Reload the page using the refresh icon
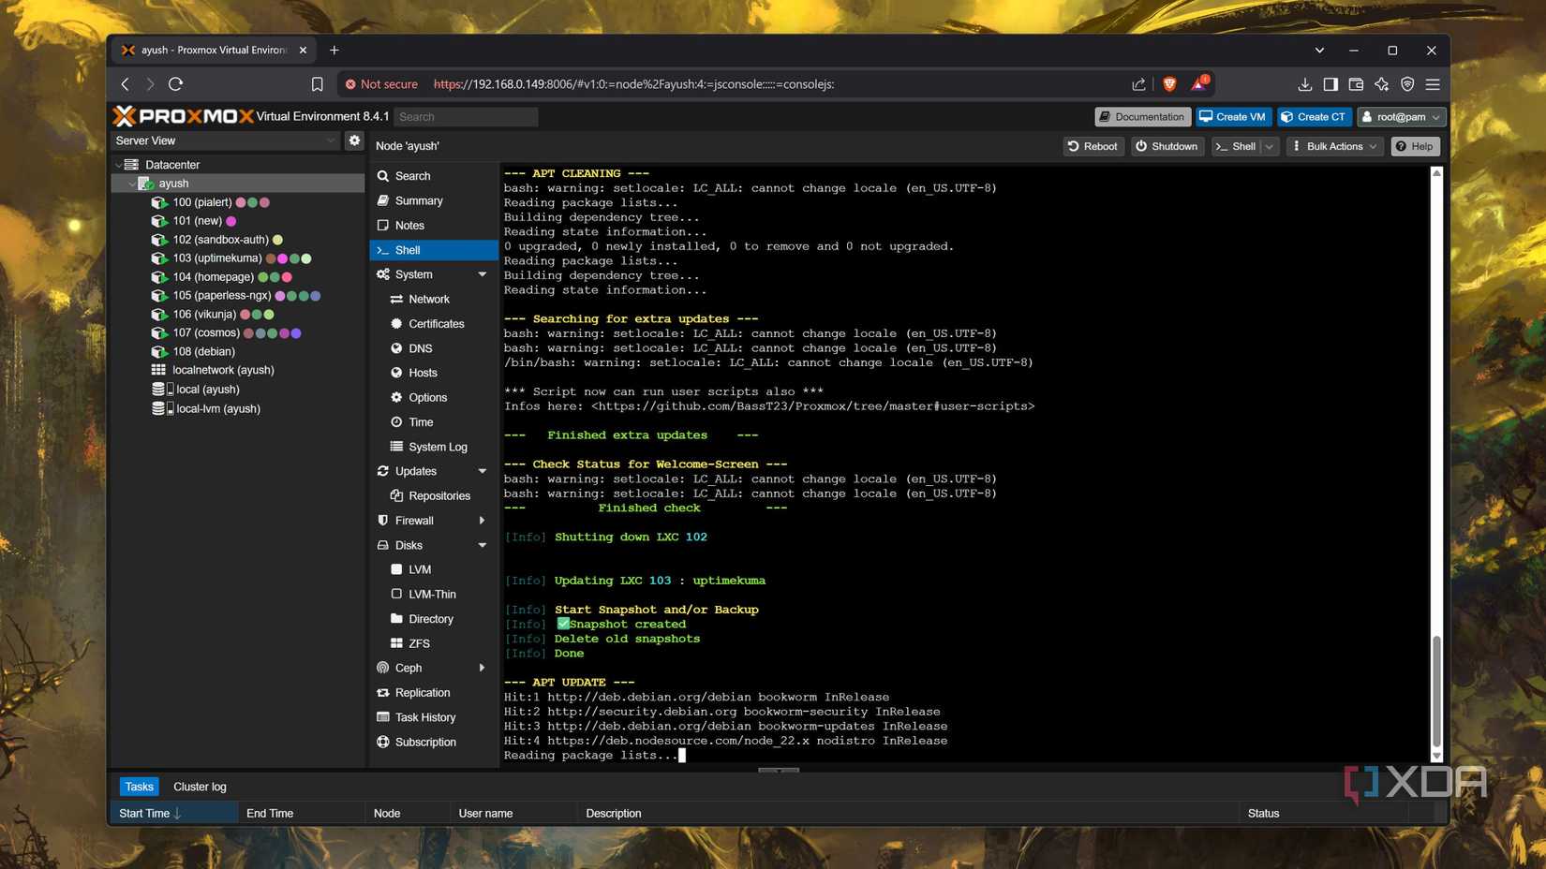This screenshot has height=869, width=1546. pos(175,84)
